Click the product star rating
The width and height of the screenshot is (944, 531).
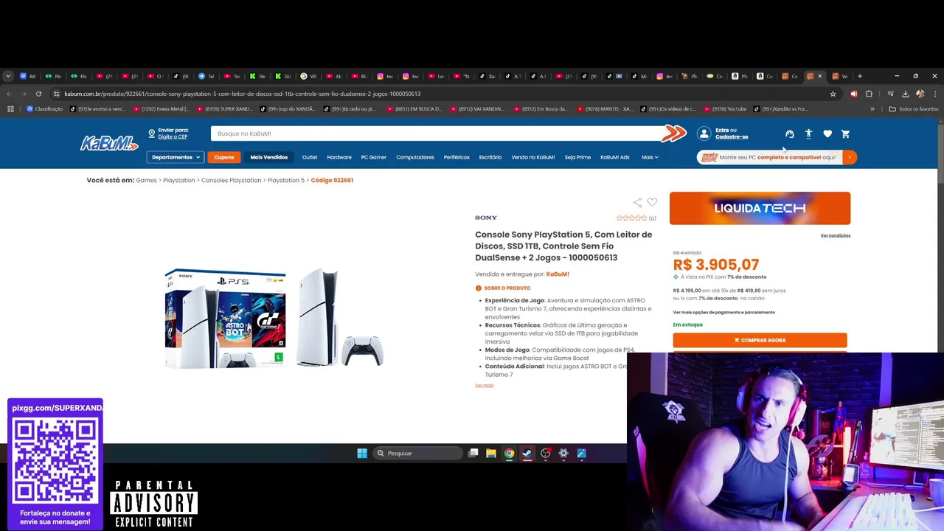(x=631, y=218)
